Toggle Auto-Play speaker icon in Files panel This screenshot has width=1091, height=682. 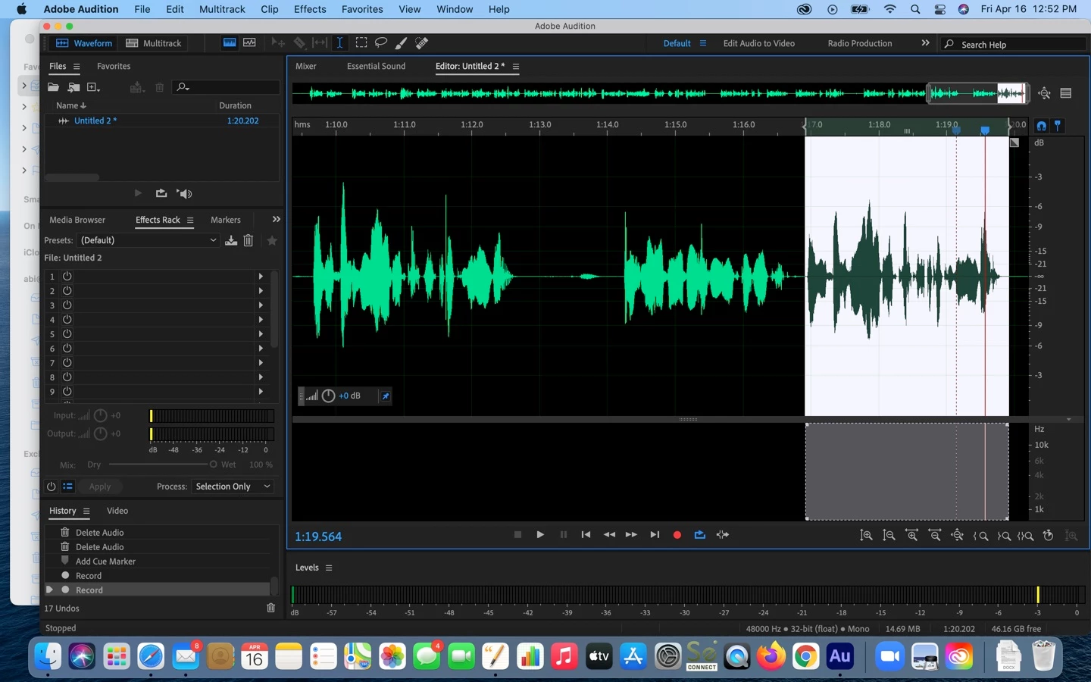(x=184, y=193)
